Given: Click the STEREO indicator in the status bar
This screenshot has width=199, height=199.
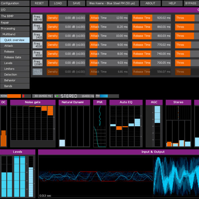Looking at the screenshot, I should coord(69,96).
